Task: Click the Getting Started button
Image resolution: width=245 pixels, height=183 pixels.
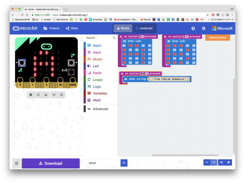Action: pos(217,37)
